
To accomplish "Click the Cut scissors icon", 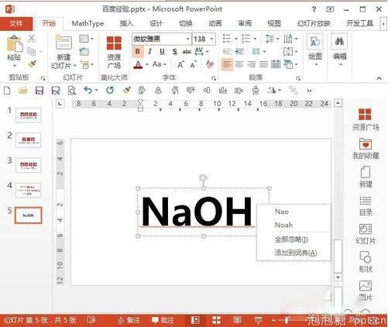I will tap(32, 39).
